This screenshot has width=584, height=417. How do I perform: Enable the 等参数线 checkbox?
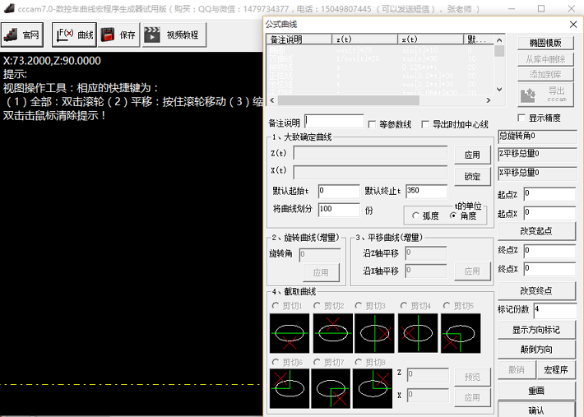pyautogui.click(x=372, y=124)
